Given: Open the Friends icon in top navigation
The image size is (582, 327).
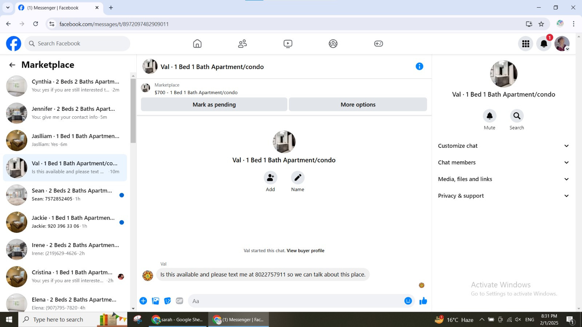Looking at the screenshot, I should point(242,44).
